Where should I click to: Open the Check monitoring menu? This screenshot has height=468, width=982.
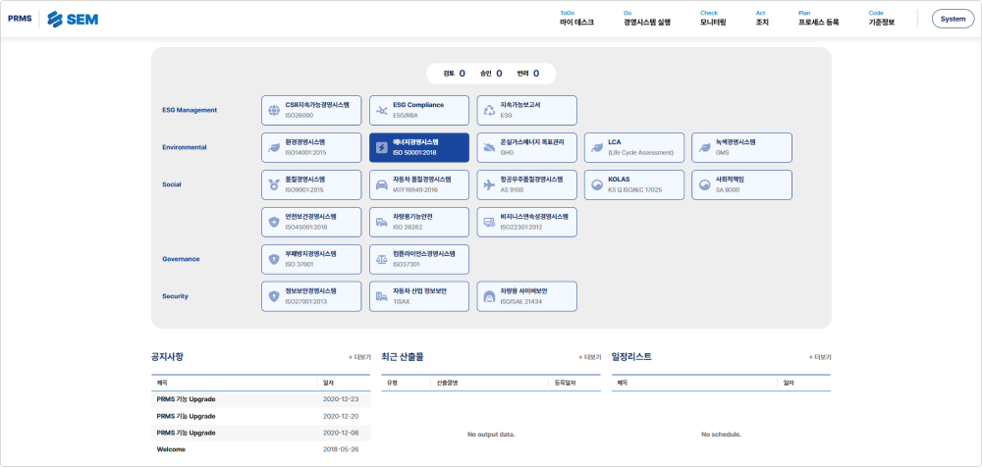[x=713, y=18]
